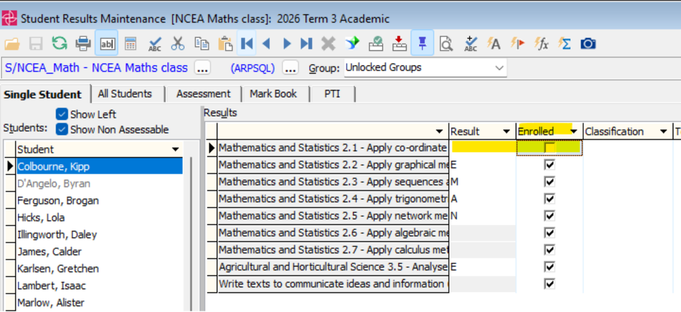Click the save floppy disk icon
Screen dimensions: 681x312
(35, 43)
